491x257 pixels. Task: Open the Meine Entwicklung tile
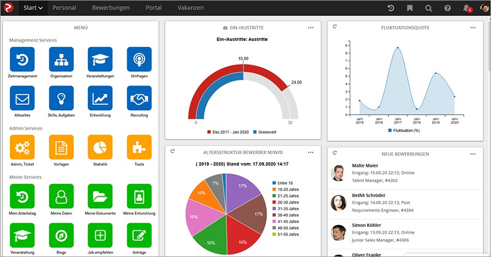[139, 196]
